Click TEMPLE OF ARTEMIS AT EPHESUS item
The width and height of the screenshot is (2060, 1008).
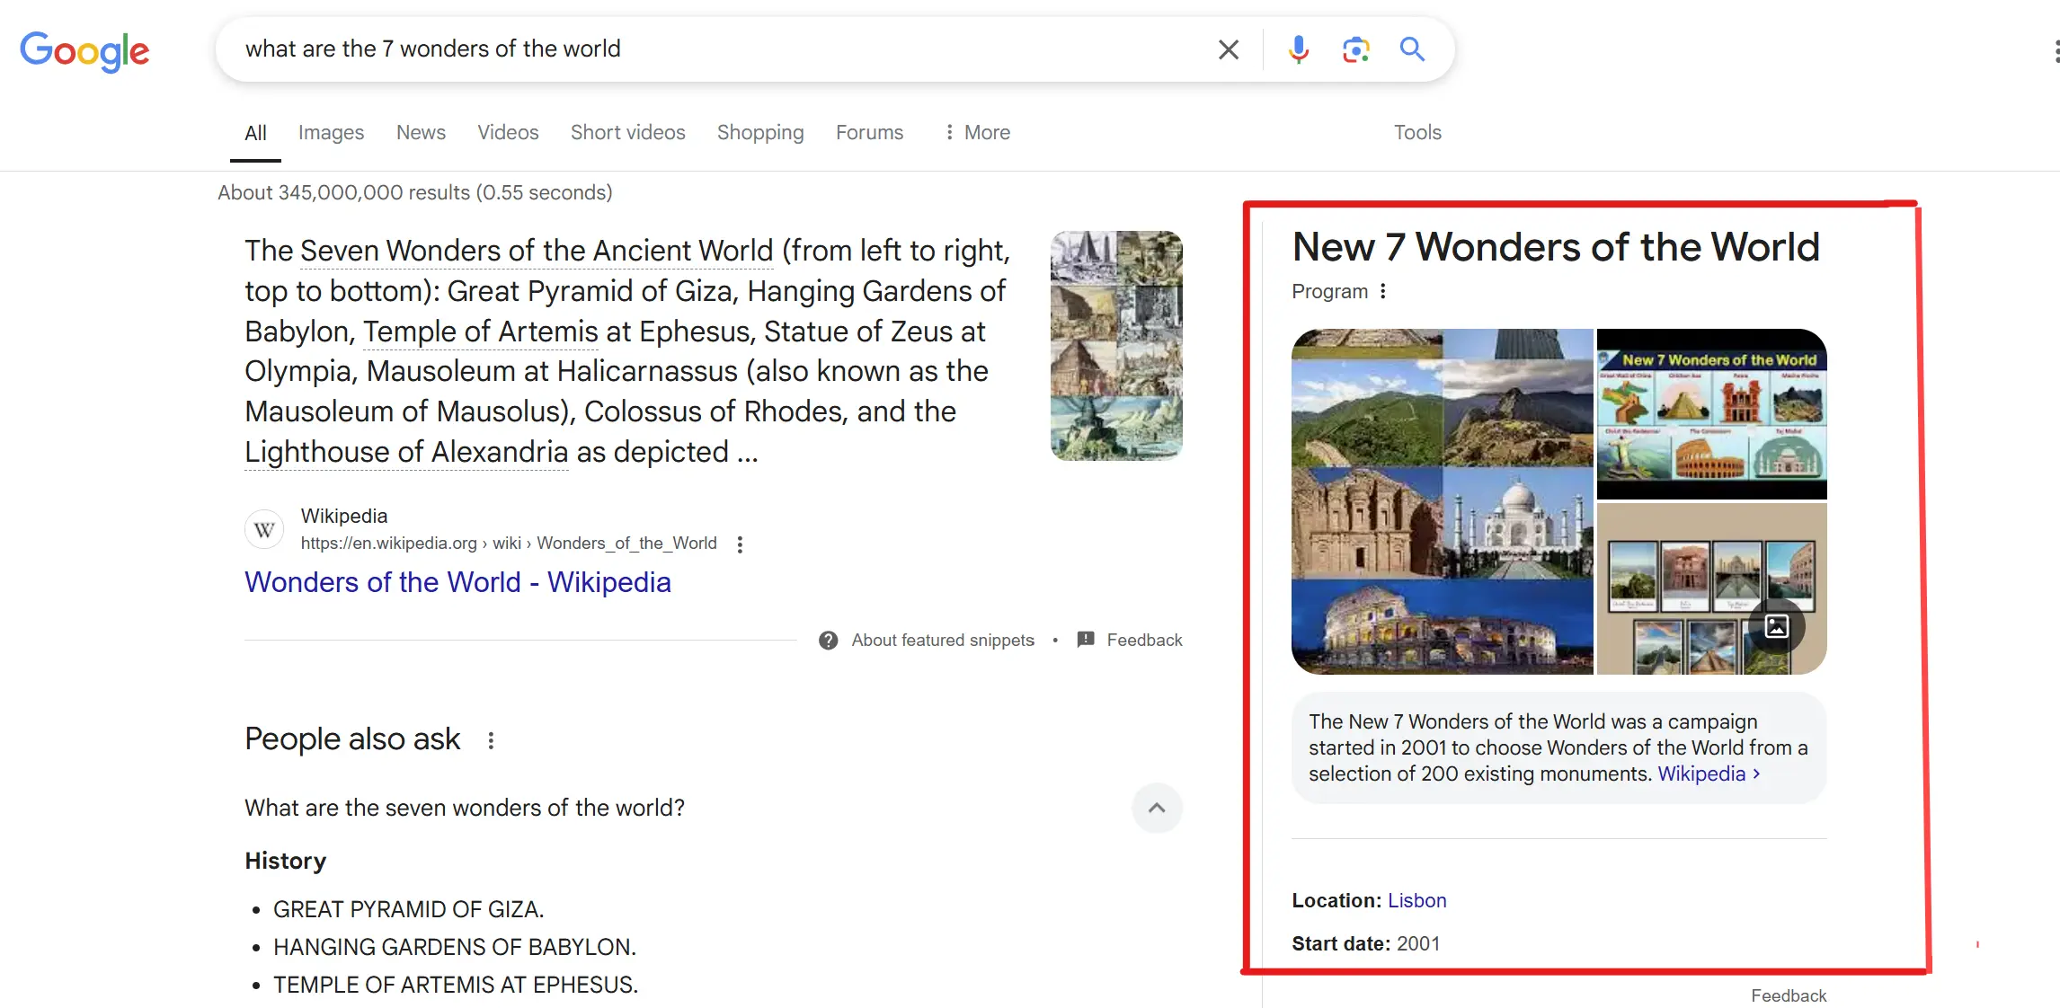coord(456,985)
